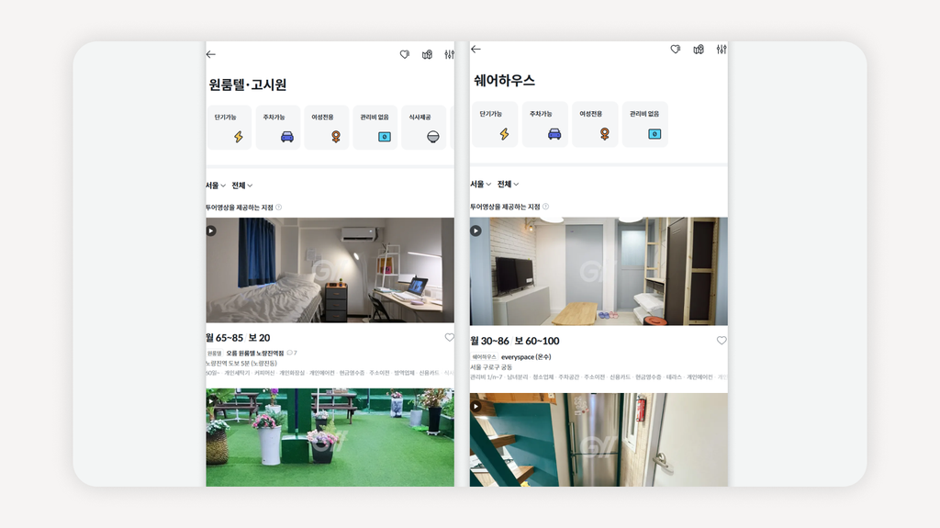Expand 전체 district dropdown in 쉐어하우스
This screenshot has height=528, width=940.
click(x=509, y=185)
